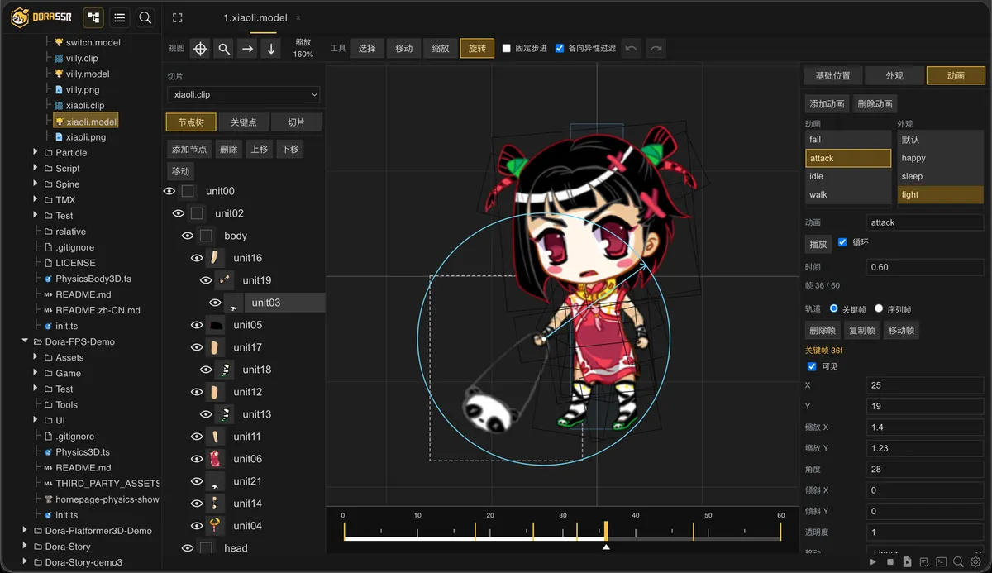Click the switch.model trophy icon
992x573 pixels.
click(59, 42)
